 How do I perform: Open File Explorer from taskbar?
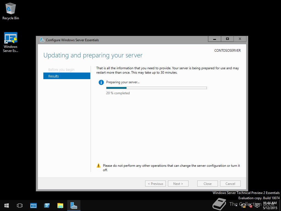60,206
